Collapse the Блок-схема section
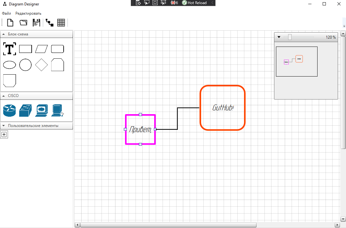This screenshot has width=346, height=228. [x=4, y=34]
